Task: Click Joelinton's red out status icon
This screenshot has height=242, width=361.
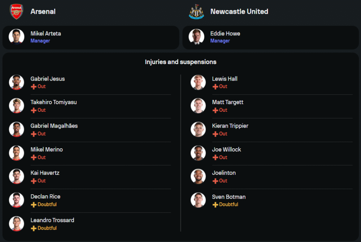Action: 215,181
